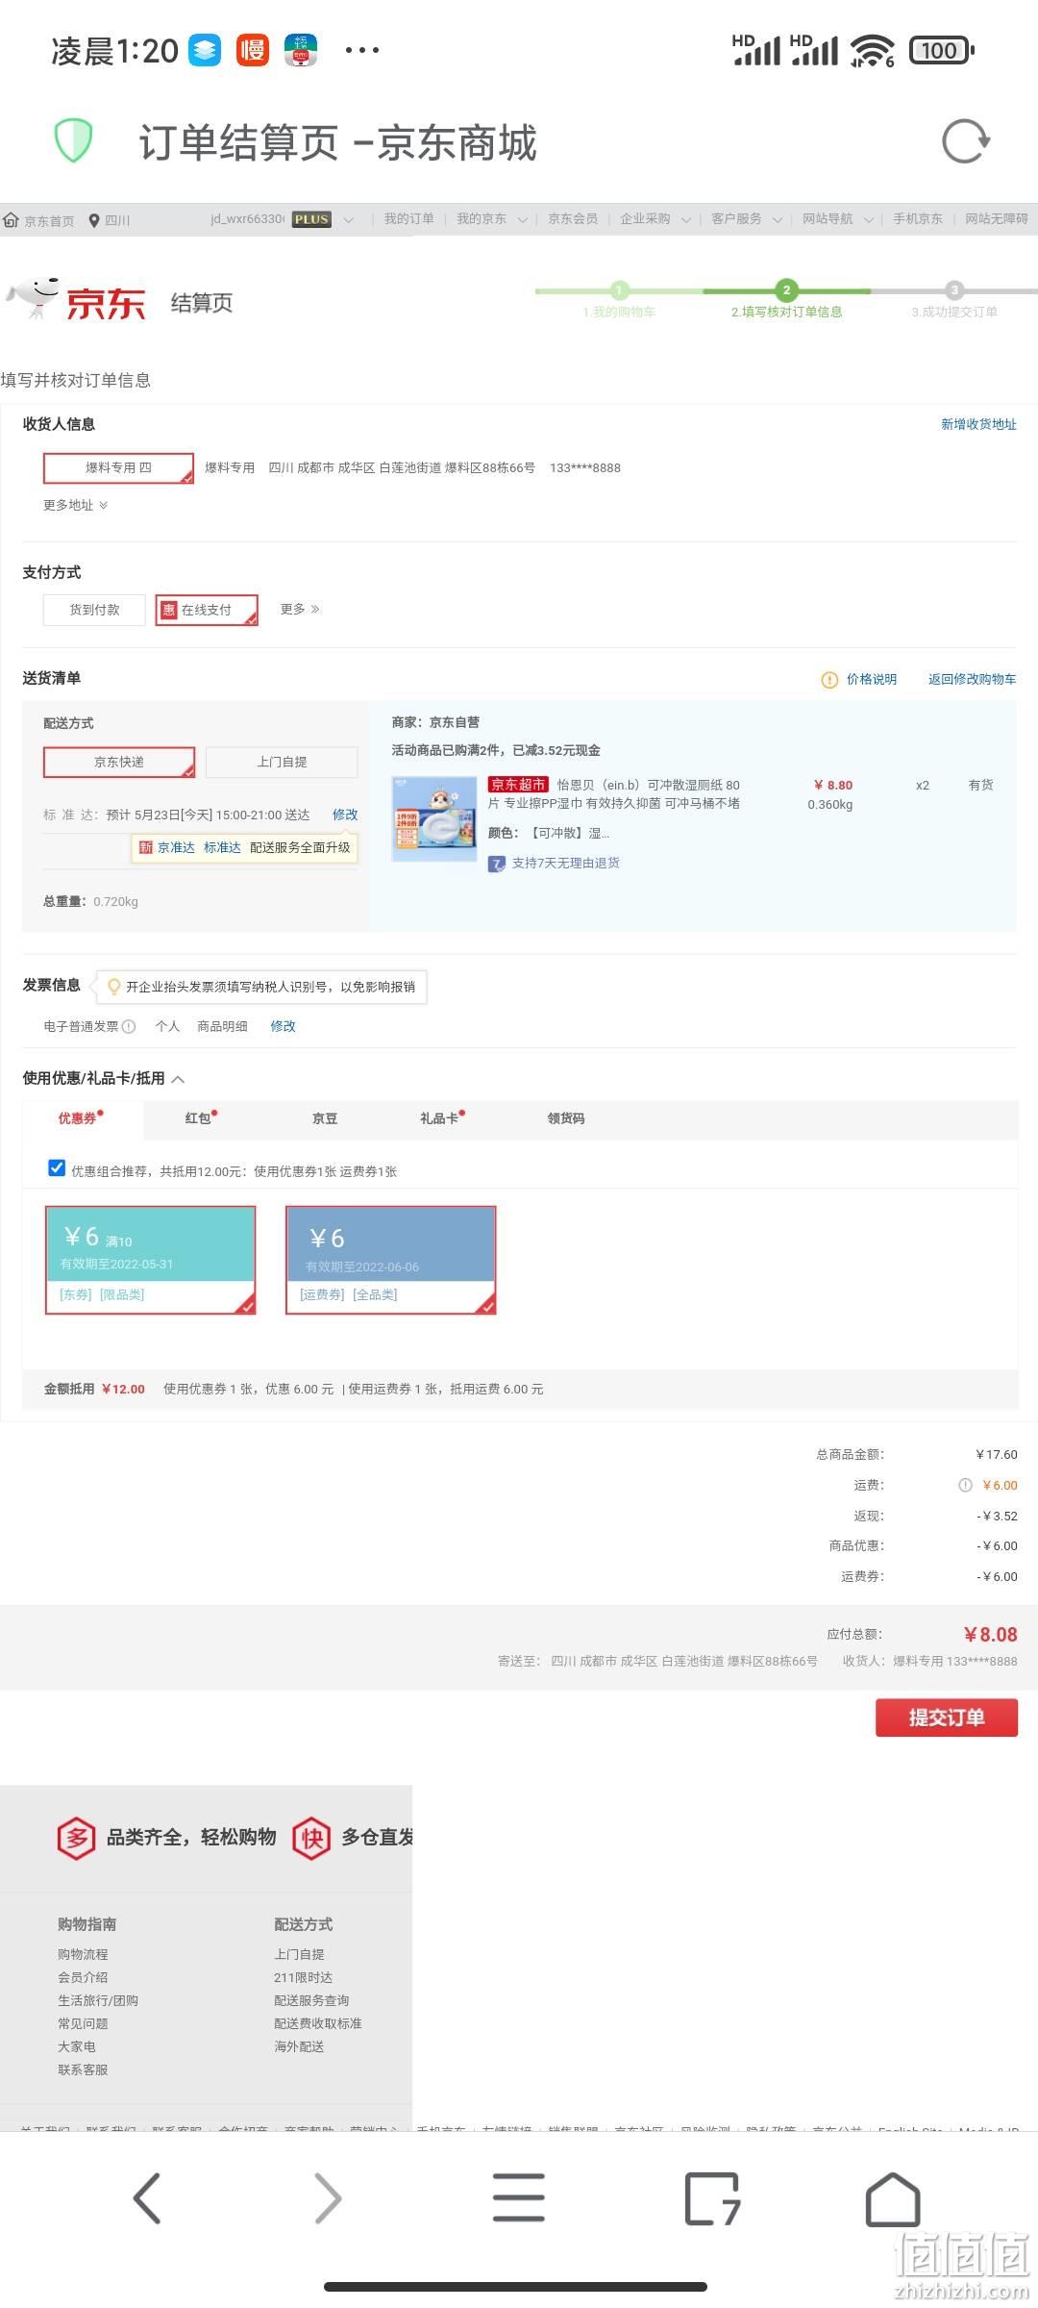The width and height of the screenshot is (1038, 2308).
Task: Click 返回修改购物车 link
Action: coord(972,679)
